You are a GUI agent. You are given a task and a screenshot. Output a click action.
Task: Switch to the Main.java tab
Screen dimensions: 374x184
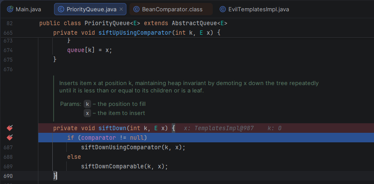(27, 9)
